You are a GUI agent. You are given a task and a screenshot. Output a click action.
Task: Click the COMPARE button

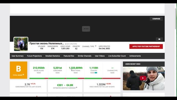click(x=156, y=19)
